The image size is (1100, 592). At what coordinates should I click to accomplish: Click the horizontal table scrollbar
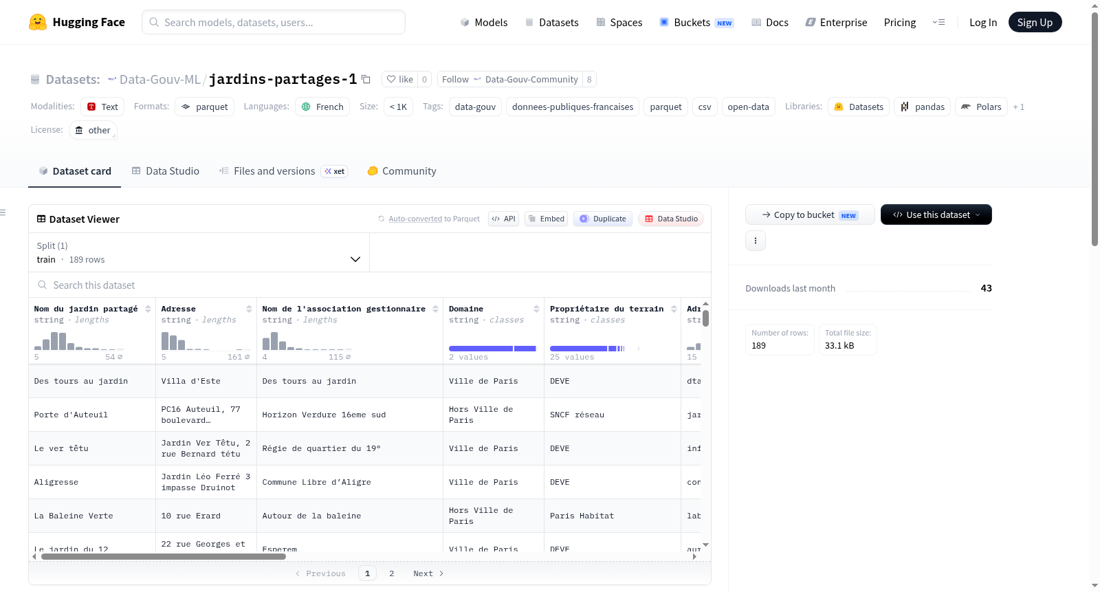pyautogui.click(x=164, y=556)
